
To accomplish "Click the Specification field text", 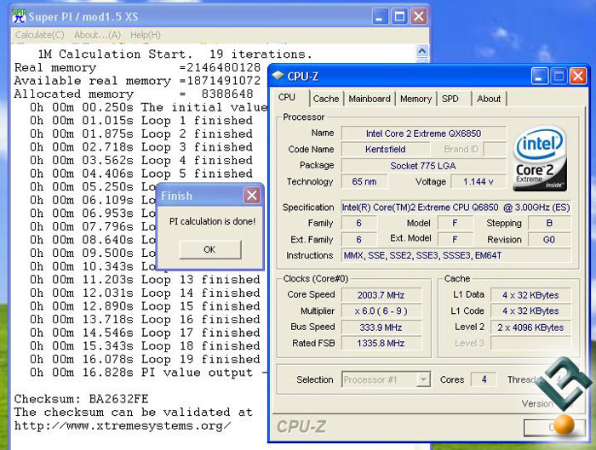I will tap(456, 208).
